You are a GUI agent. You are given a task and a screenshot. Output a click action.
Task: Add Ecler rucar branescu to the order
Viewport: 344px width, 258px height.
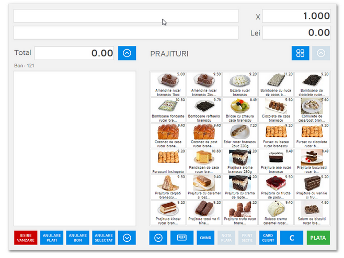(x=239, y=135)
